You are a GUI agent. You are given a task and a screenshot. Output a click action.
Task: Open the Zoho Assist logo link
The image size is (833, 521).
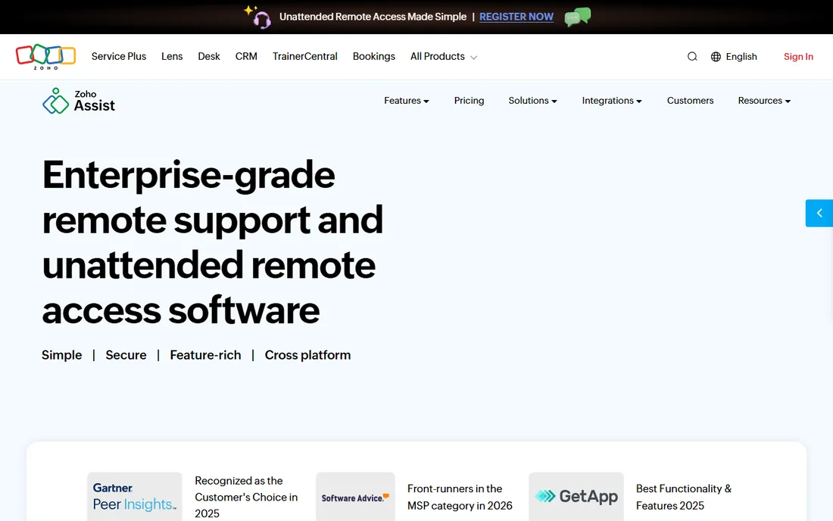(79, 101)
